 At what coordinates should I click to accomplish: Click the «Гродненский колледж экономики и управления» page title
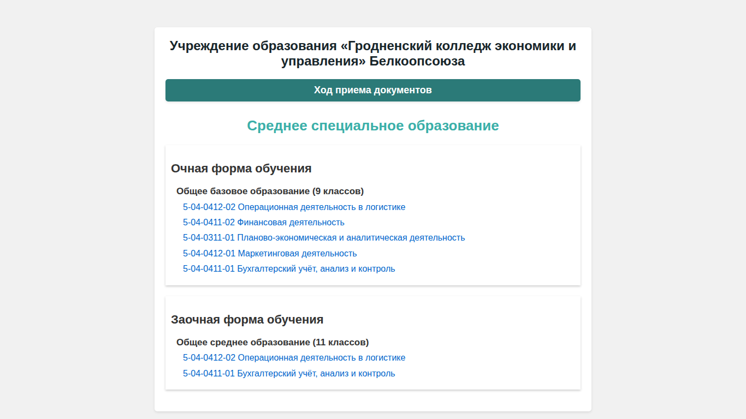373,53
